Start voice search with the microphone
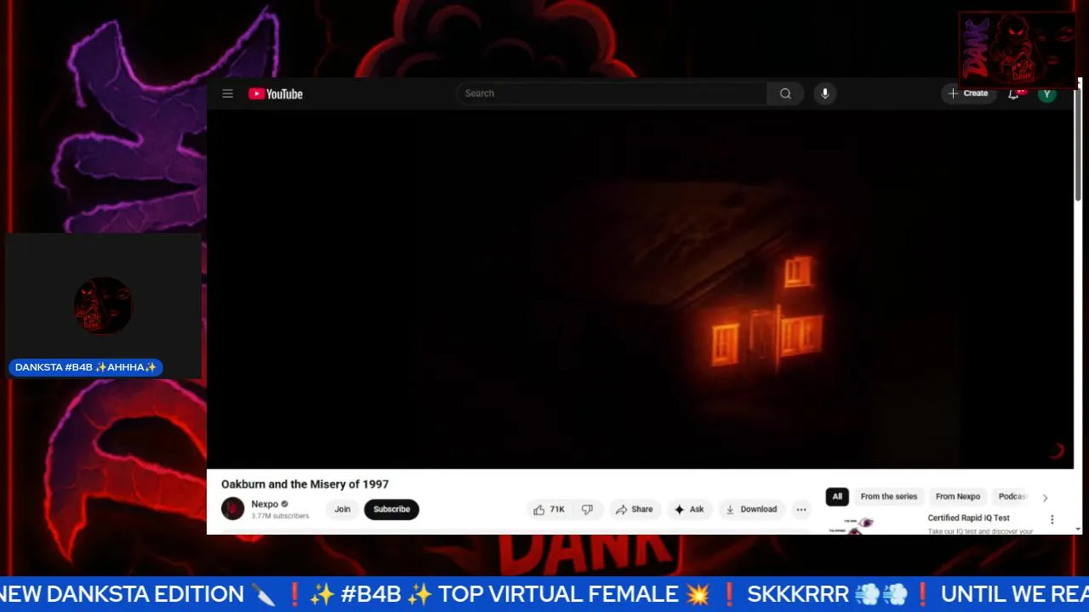The width and height of the screenshot is (1089, 612). tap(824, 93)
